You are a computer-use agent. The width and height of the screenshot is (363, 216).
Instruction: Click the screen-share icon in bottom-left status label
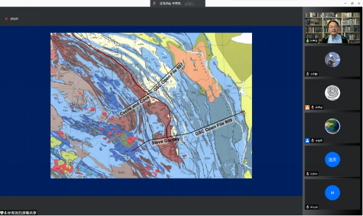(x=2, y=213)
